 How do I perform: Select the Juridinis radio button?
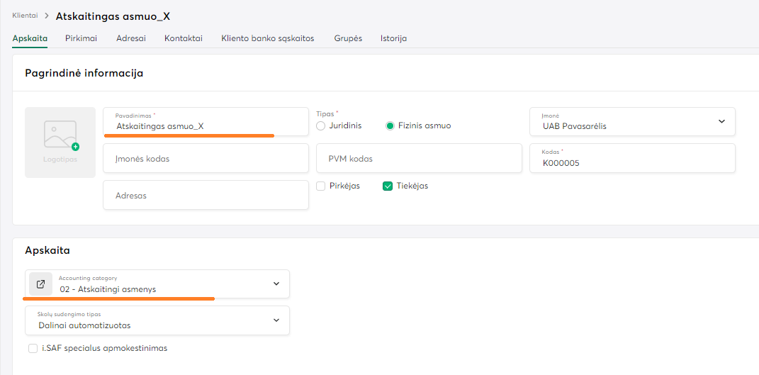click(x=321, y=125)
